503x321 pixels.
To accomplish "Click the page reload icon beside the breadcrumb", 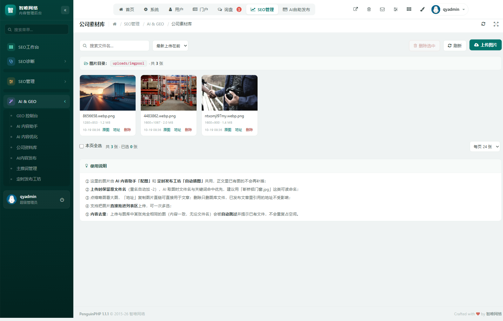I will (x=483, y=24).
